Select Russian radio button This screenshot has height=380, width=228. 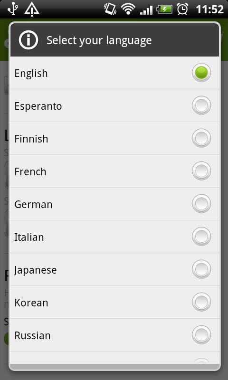[201, 335]
